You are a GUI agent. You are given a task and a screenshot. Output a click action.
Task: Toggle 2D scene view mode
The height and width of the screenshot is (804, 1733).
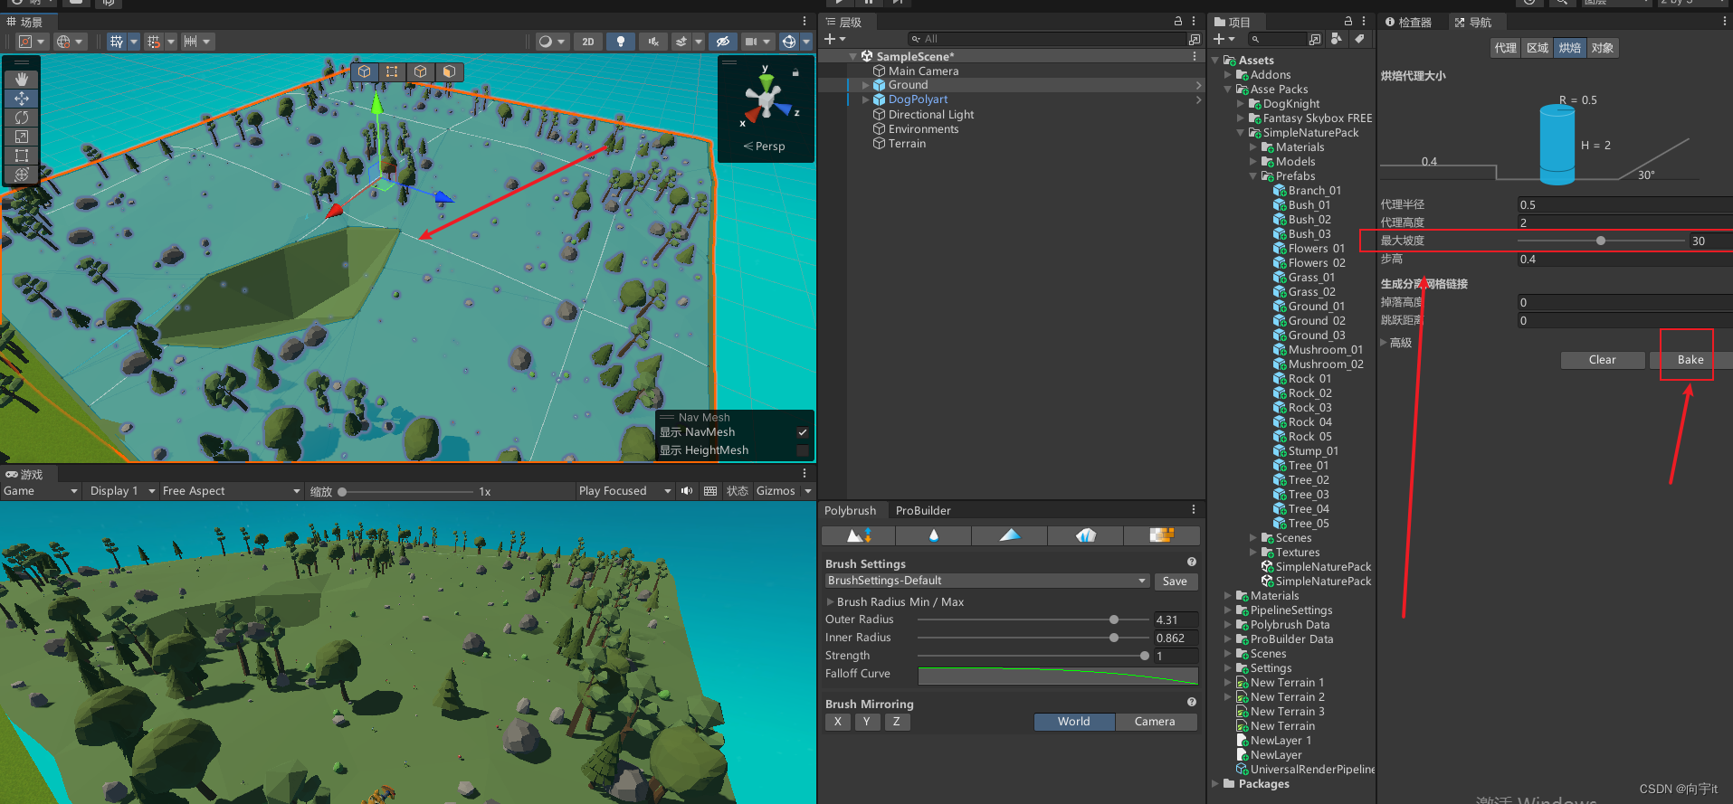pos(588,42)
